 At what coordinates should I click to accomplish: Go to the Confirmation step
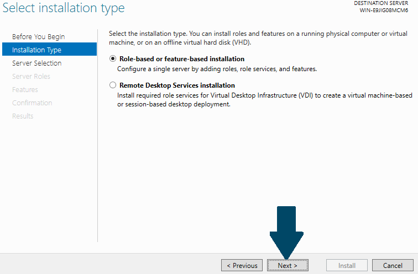[x=32, y=103]
